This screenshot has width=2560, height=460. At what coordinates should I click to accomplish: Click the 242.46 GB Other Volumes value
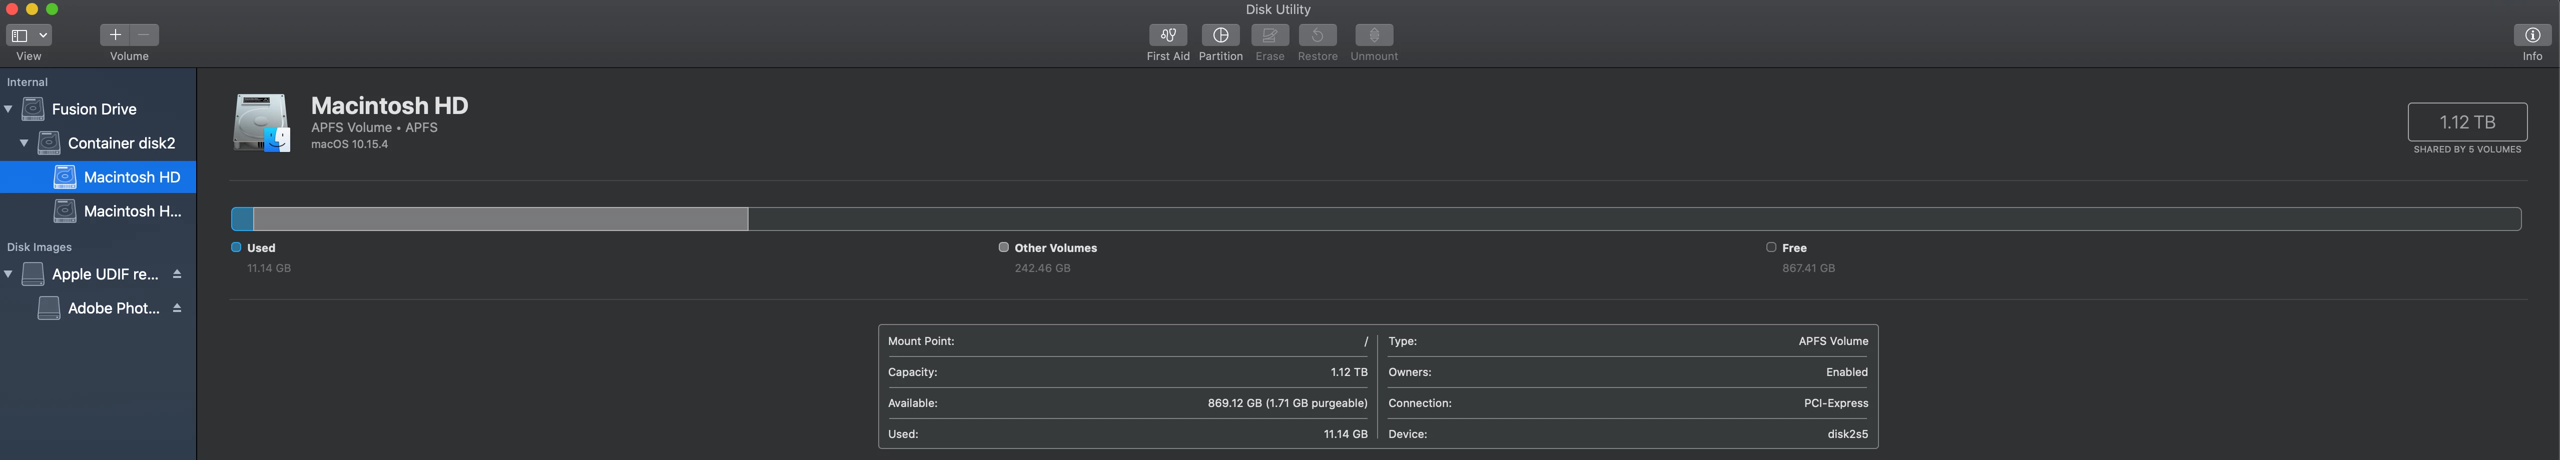pos(1042,268)
